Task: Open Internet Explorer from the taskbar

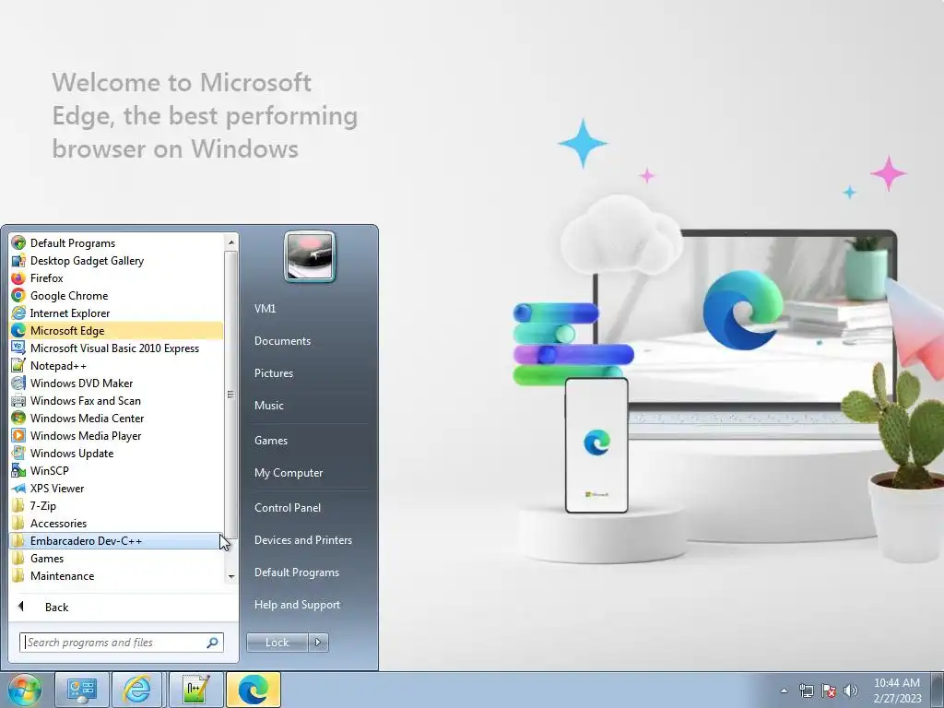Action: pos(136,690)
